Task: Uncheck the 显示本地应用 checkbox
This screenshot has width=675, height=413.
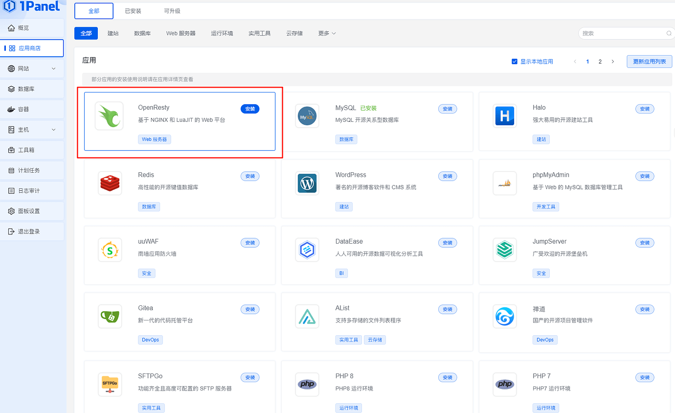Action: 514,61
